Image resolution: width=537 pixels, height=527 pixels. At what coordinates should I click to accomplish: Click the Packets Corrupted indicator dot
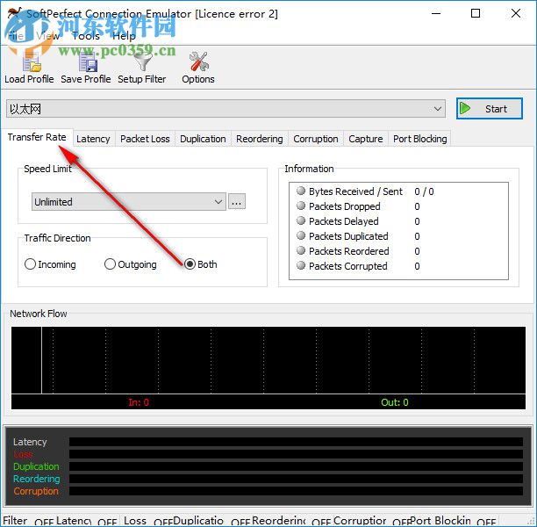pyautogui.click(x=301, y=265)
